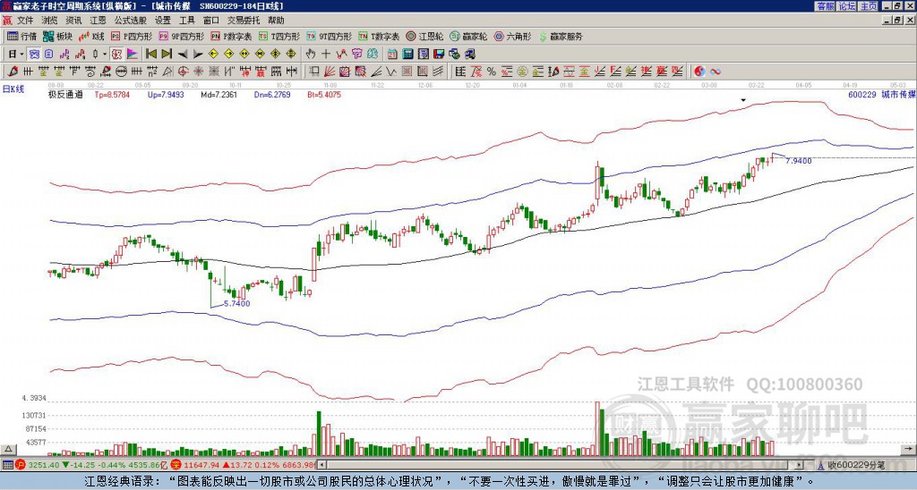The width and height of the screenshot is (917, 490).
Task: Click the blue-red infinity loop icon
Action: 715,72
